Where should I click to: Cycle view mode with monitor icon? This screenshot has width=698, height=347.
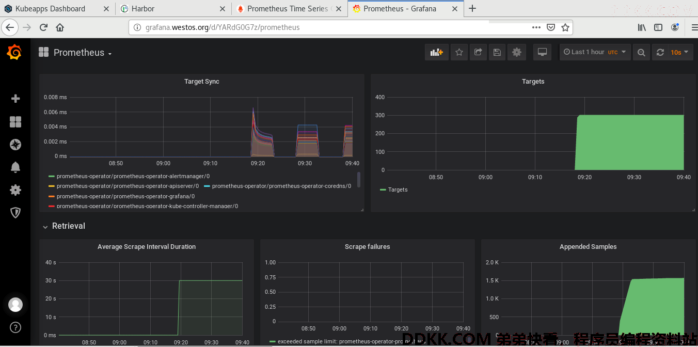[542, 52]
